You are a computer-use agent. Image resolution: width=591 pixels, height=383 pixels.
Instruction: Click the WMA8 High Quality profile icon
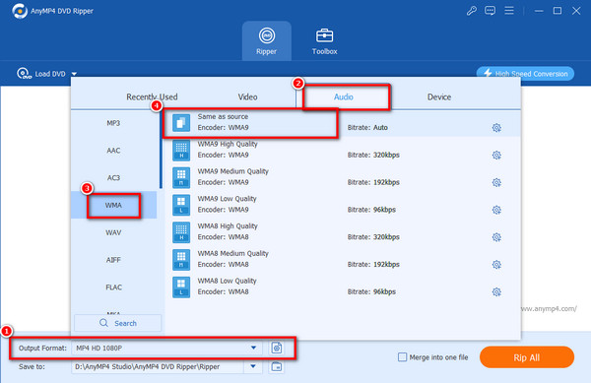181,232
